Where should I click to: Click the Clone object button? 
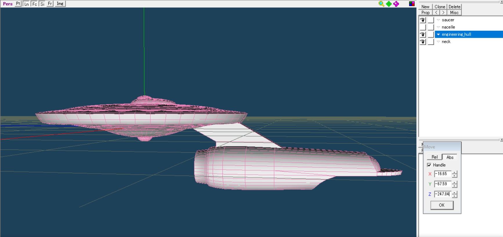[x=440, y=7]
